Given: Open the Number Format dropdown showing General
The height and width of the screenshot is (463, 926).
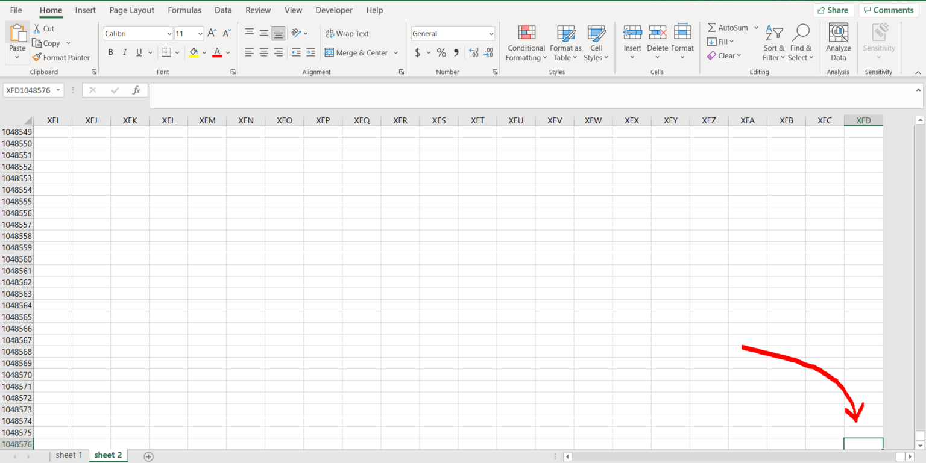Looking at the screenshot, I should click(452, 33).
